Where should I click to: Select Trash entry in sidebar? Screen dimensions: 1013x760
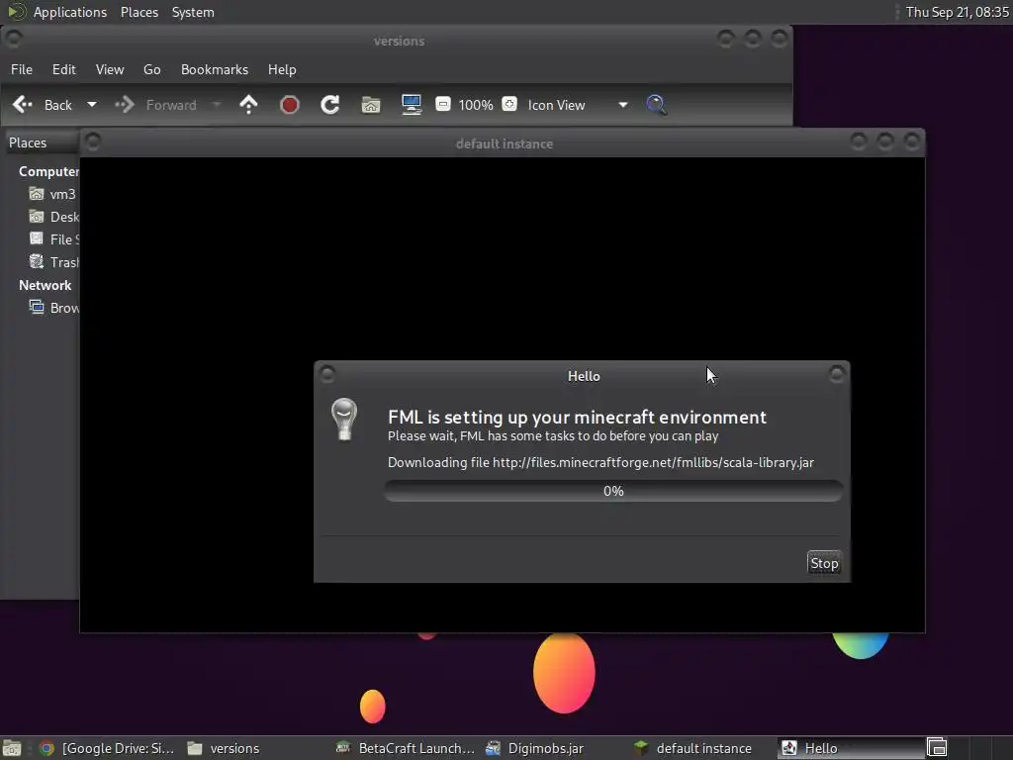click(x=53, y=261)
